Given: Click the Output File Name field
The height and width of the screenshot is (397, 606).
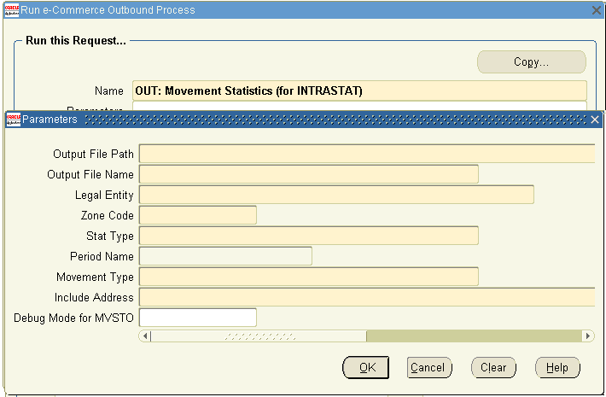Looking at the screenshot, I should coord(309,174).
